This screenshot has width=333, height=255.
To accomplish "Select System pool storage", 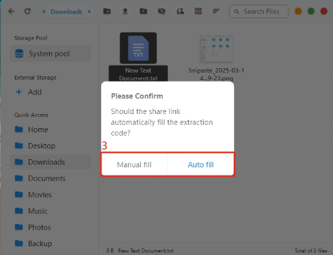I will coord(51,53).
